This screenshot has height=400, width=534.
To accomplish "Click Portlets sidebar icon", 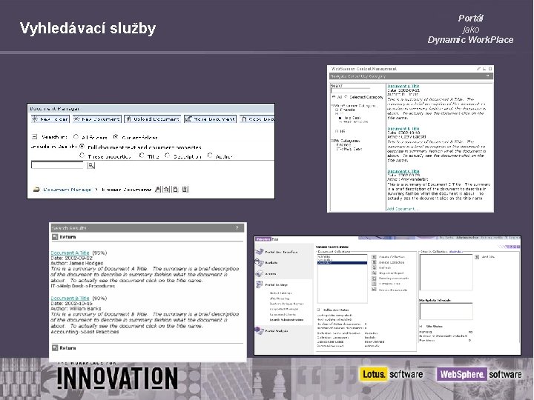I will point(260,262).
